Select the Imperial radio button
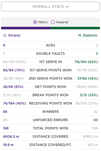The image size is (101, 151). coord(53,22)
